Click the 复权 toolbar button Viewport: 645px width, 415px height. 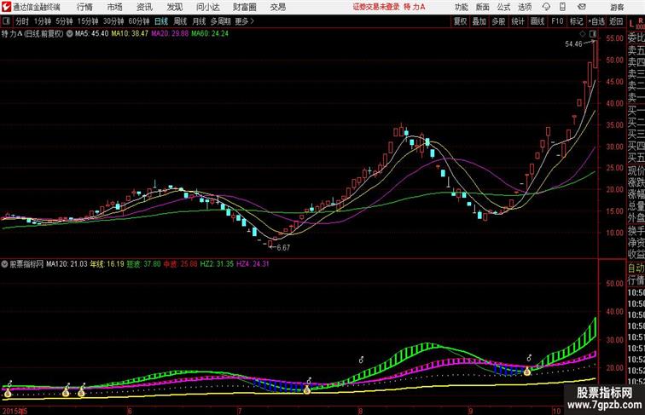(461, 21)
